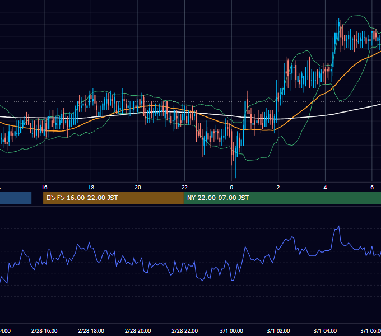The width and height of the screenshot is (381, 336).
Task: Click the 18 hour label on upper axis
Action: tap(91, 188)
